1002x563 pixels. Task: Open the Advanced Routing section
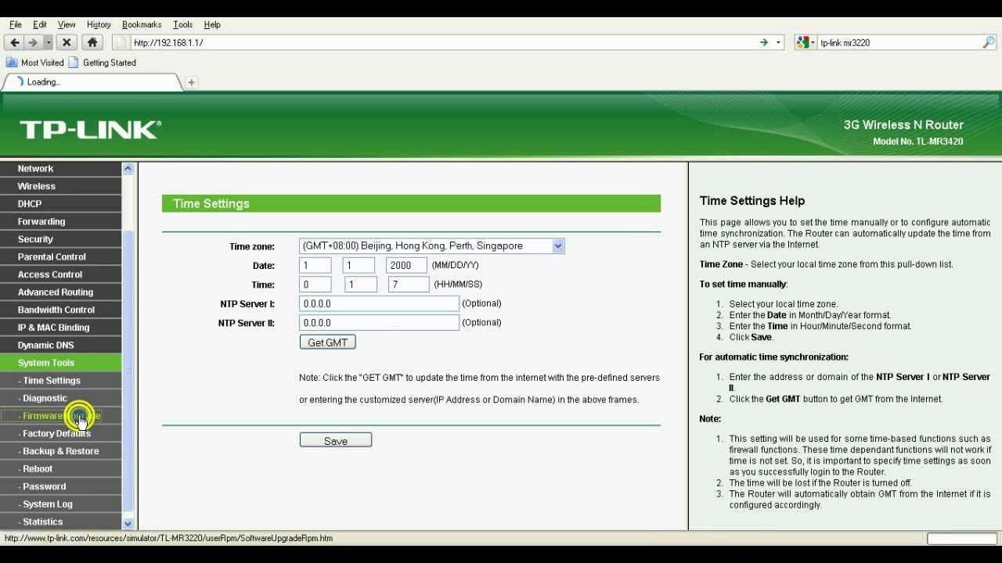[60, 292]
